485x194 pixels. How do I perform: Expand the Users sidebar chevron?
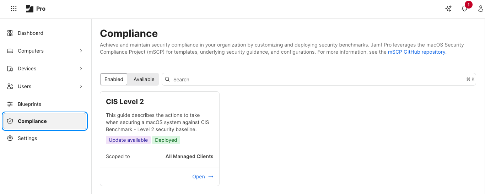pos(81,86)
